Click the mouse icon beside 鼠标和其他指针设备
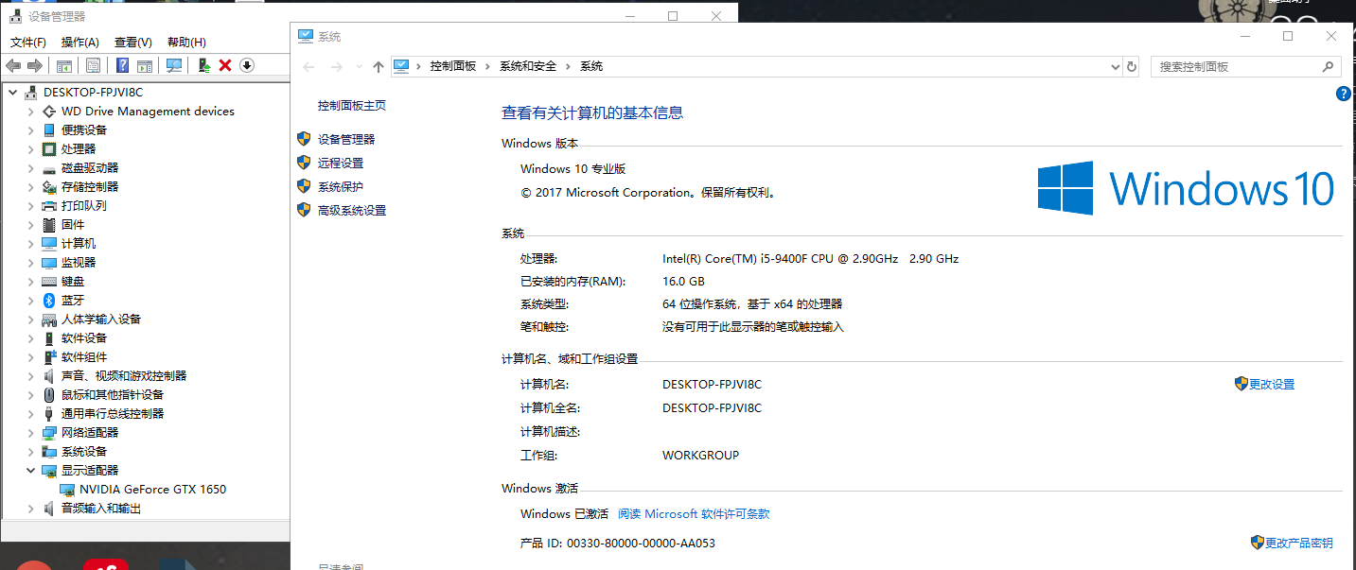The image size is (1356, 570). pos(50,394)
